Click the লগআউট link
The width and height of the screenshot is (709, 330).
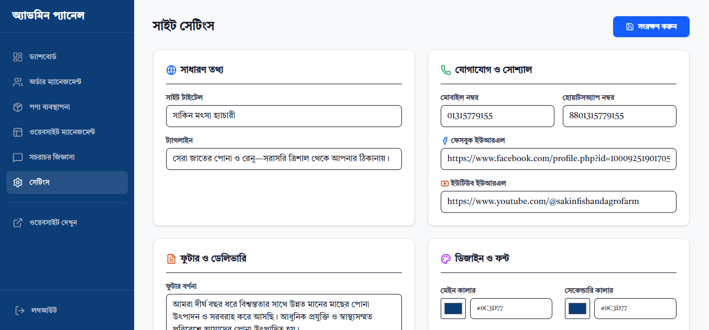[44, 310]
